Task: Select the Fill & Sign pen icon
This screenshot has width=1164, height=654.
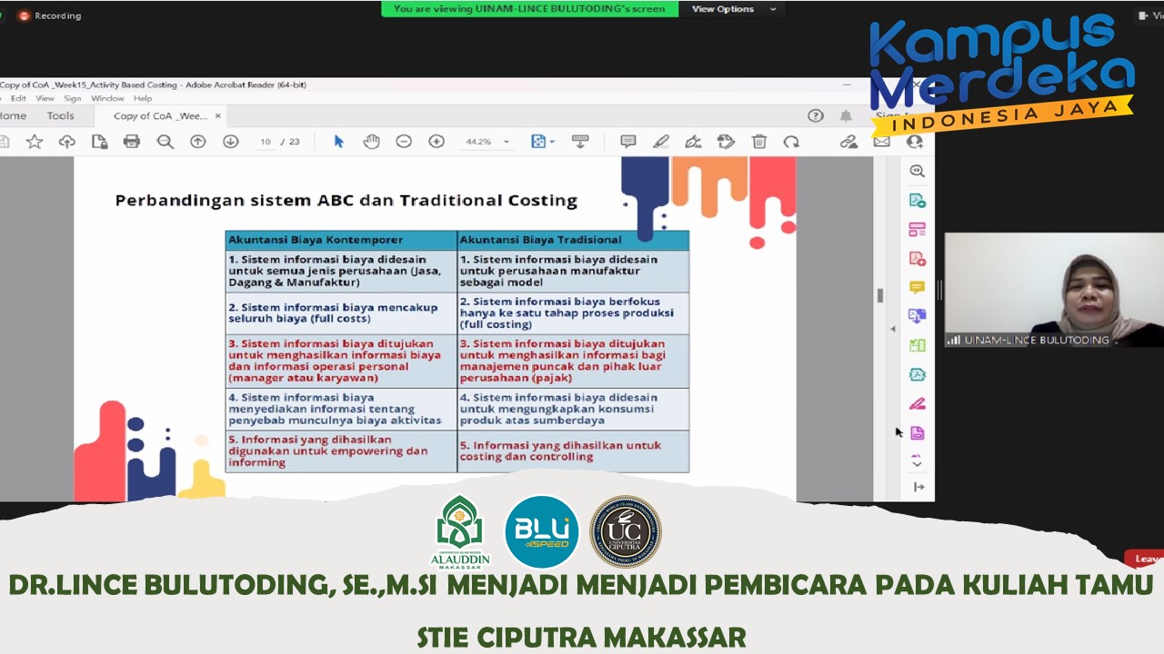Action: [x=918, y=403]
